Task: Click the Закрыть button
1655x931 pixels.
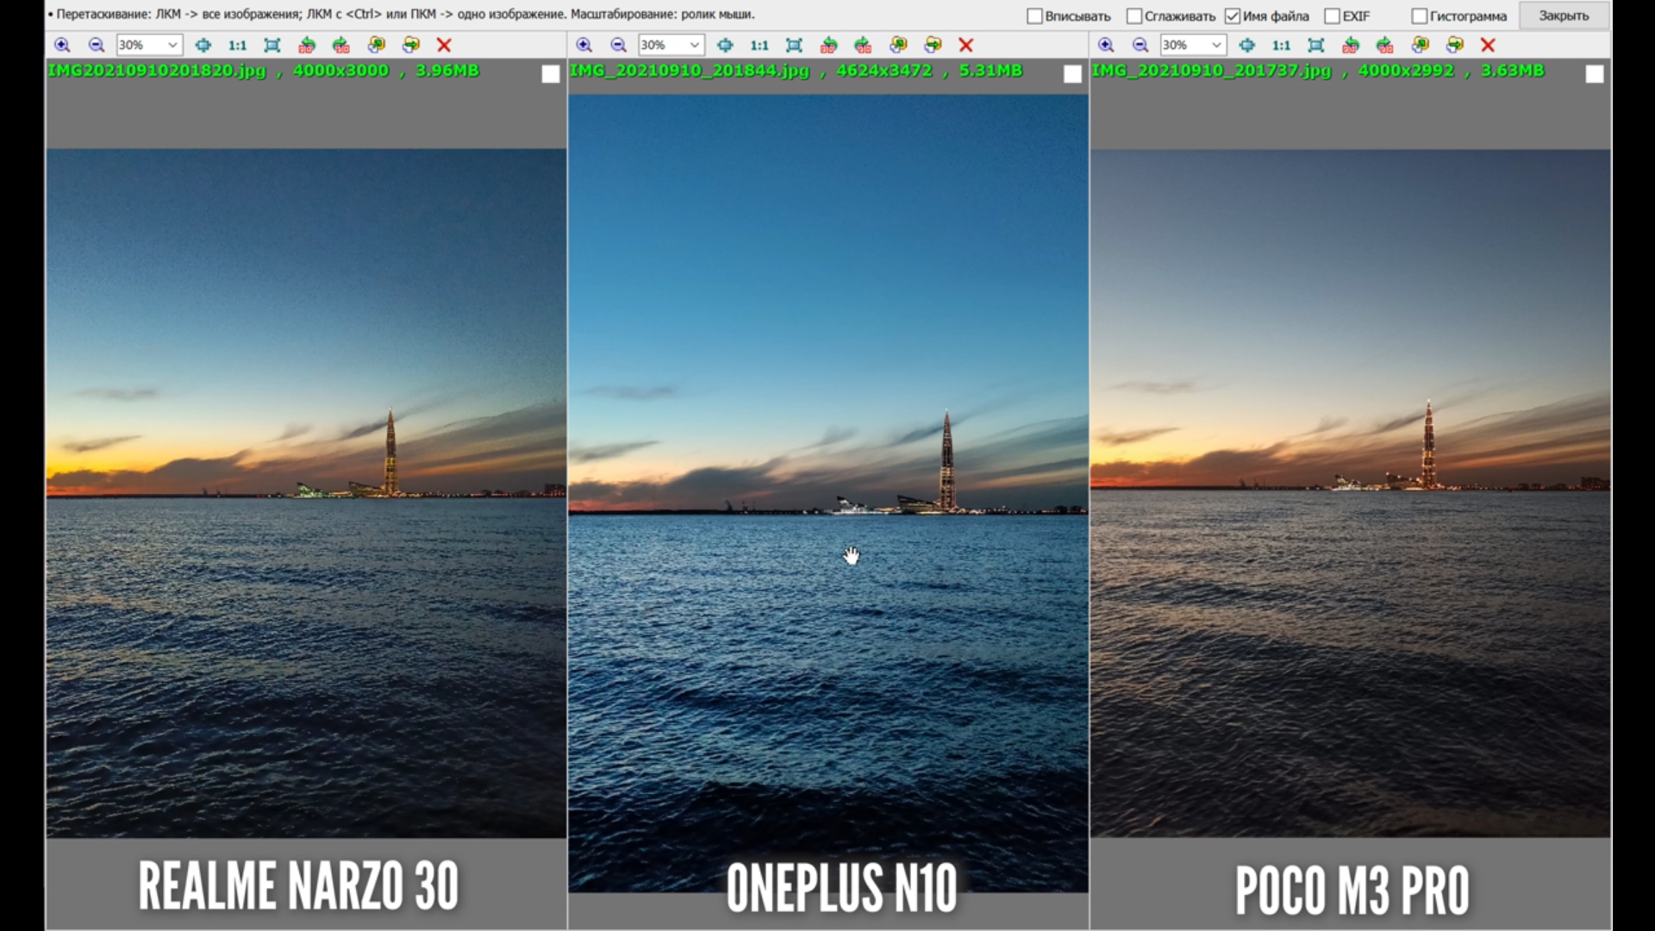Action: (x=1563, y=16)
